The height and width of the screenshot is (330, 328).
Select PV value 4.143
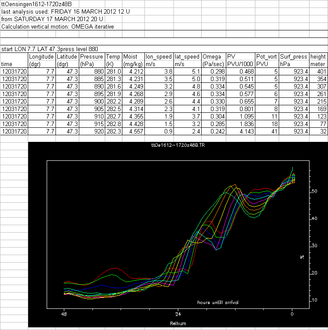click(240, 131)
